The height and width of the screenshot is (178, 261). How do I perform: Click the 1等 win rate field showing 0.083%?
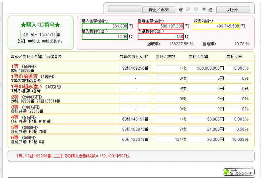click(x=238, y=68)
